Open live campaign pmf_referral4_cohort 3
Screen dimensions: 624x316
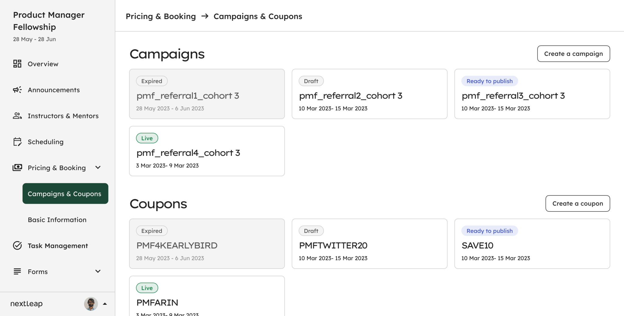coord(207,151)
